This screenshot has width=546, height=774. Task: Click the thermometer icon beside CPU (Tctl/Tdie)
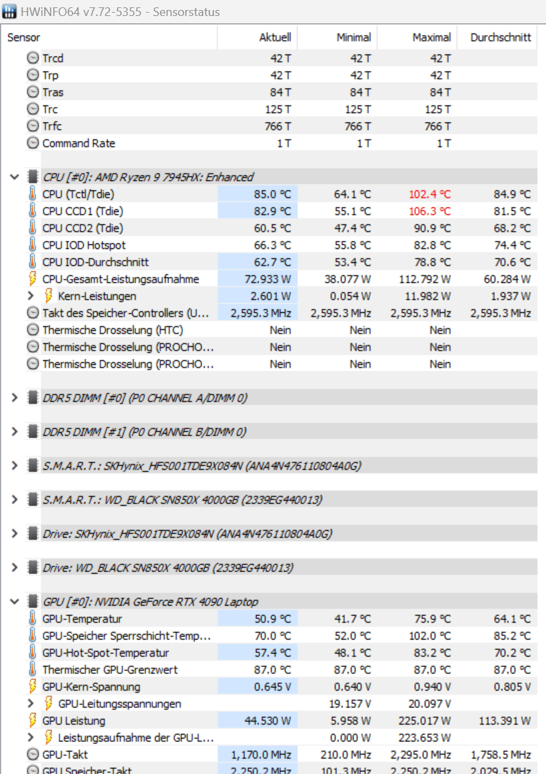pyautogui.click(x=33, y=194)
